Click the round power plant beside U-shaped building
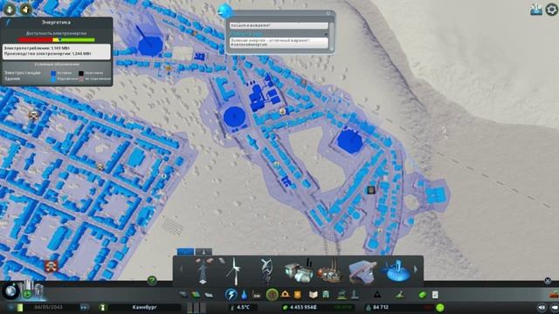Viewport: 559px width, 314px height. 234,116
